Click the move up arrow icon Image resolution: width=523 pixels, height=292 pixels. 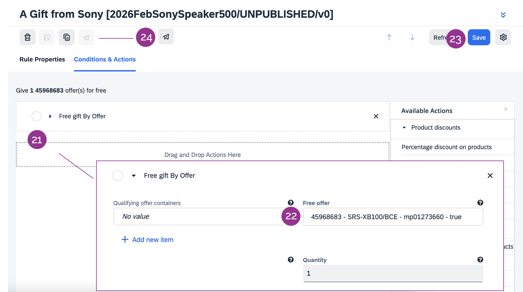click(389, 37)
